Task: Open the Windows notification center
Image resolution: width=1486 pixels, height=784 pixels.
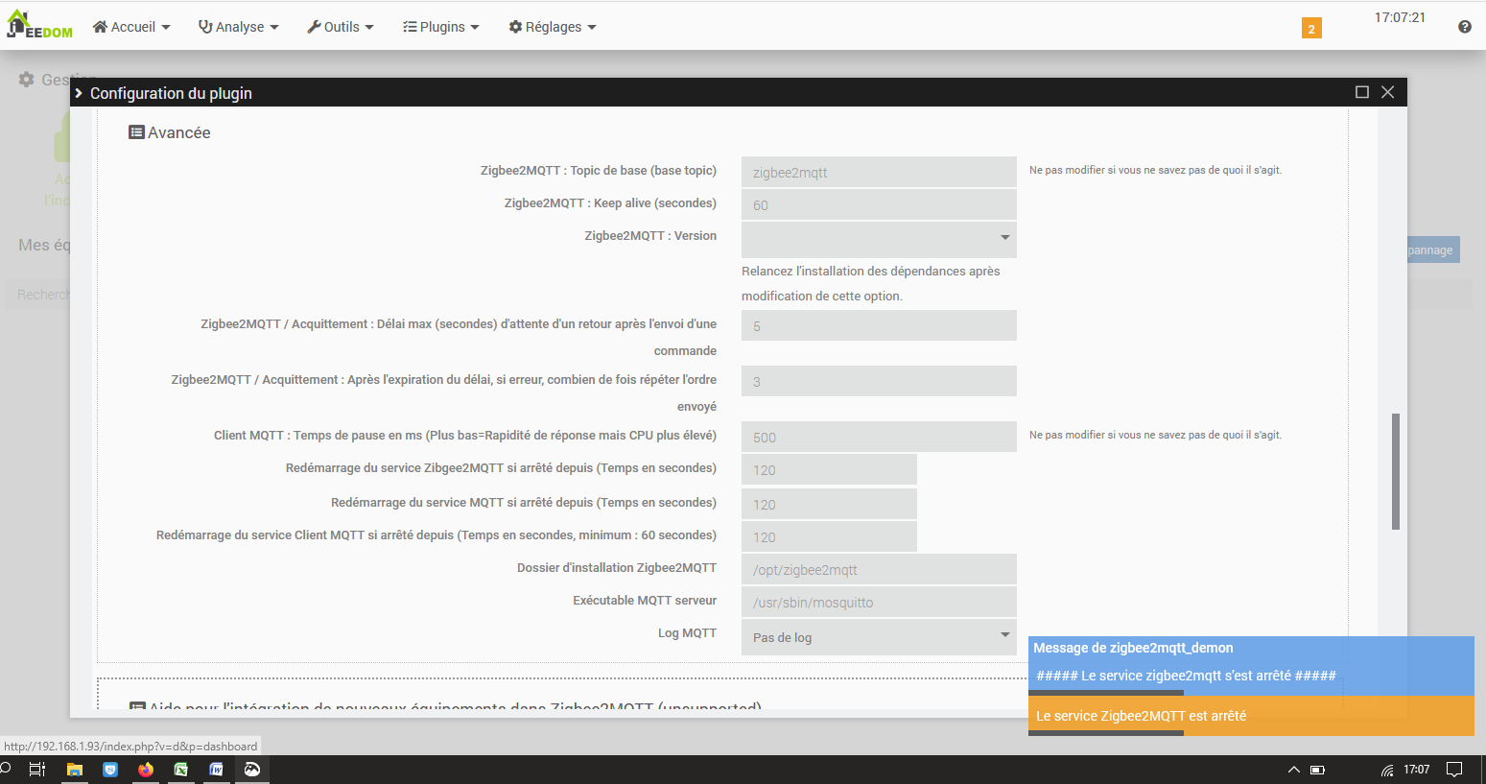Action: (1454, 770)
